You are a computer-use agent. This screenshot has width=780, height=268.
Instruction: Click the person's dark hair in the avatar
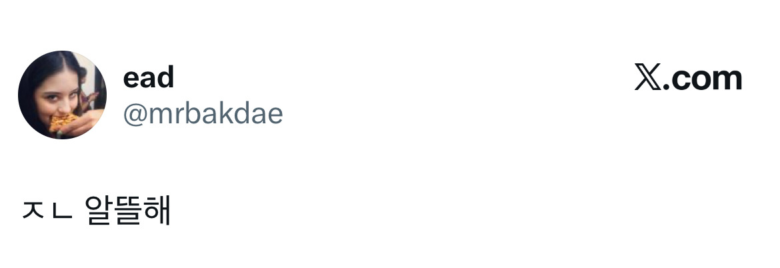pyautogui.click(x=40, y=73)
